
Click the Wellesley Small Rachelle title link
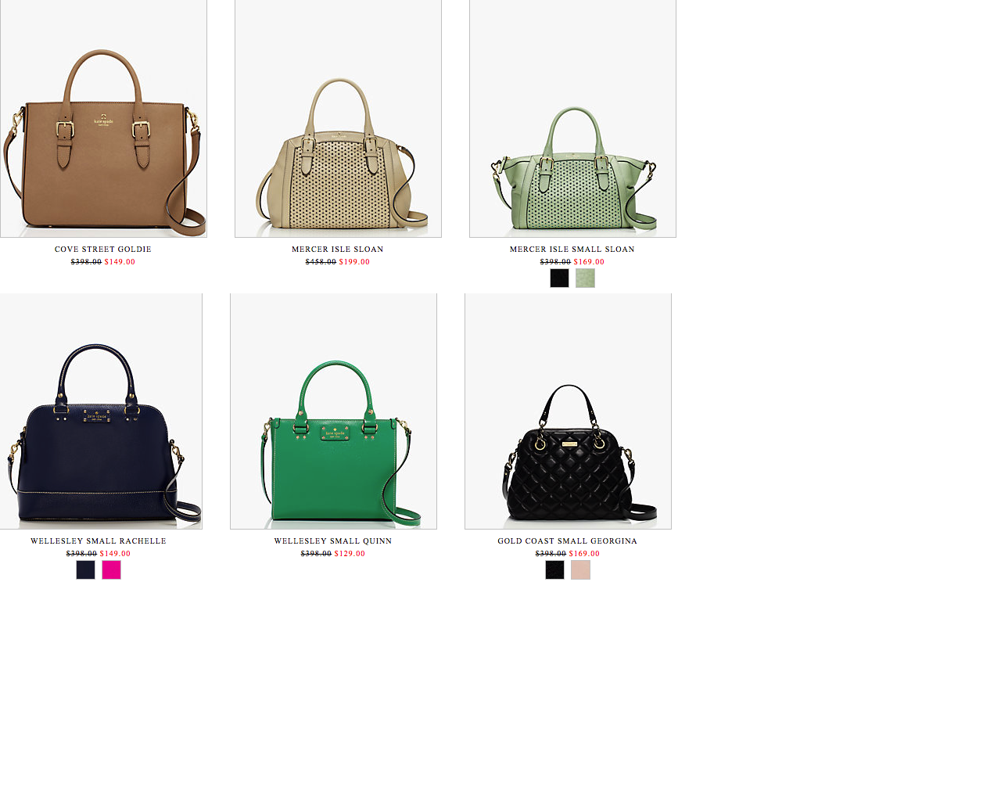[x=99, y=541]
